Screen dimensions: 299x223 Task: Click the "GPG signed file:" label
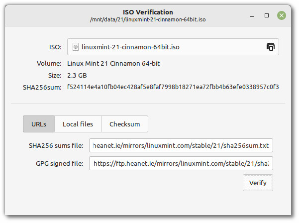coord(58,163)
